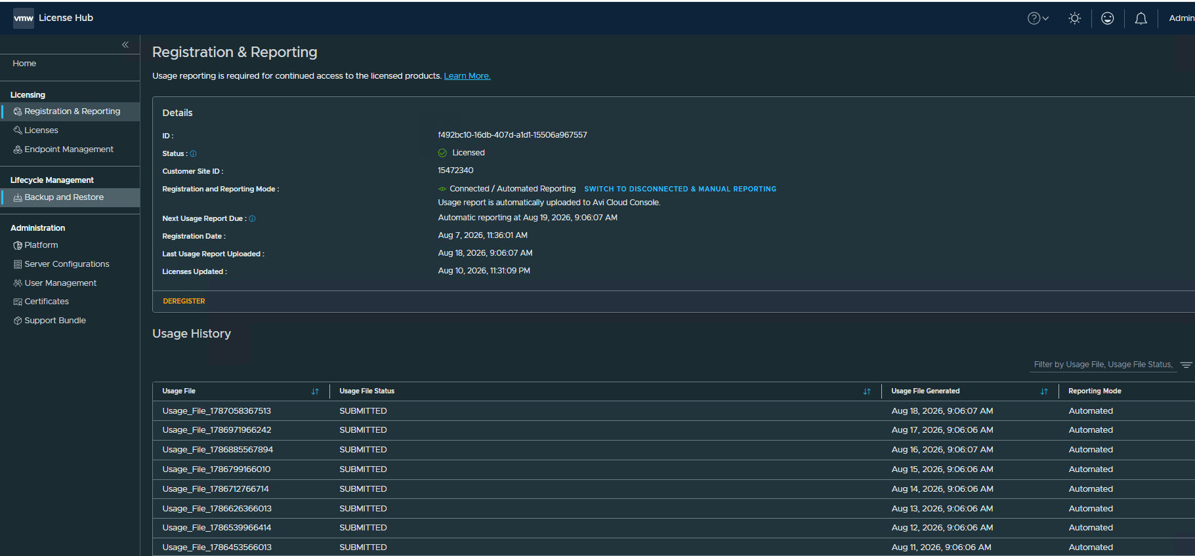This screenshot has height=556, width=1195.
Task: Click the Licenses key icon
Action: [18, 130]
